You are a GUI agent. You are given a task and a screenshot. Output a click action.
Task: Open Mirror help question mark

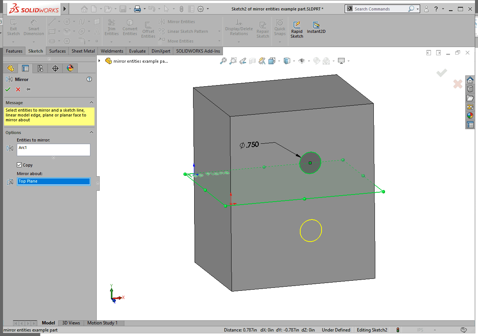[89, 79]
